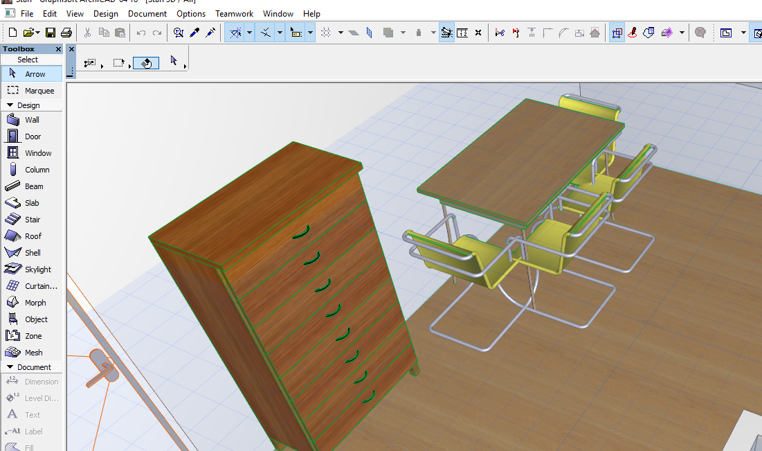Image resolution: width=762 pixels, height=451 pixels.
Task: Open the Edit menu
Action: (50, 14)
